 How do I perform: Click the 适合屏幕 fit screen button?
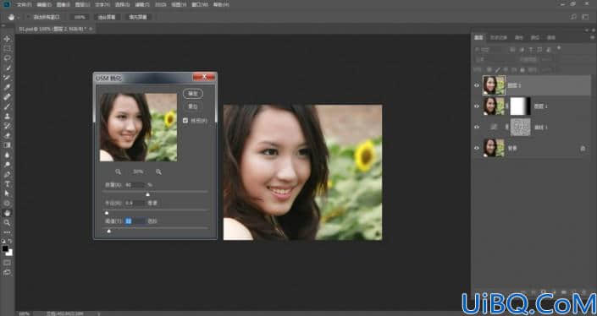coord(107,17)
